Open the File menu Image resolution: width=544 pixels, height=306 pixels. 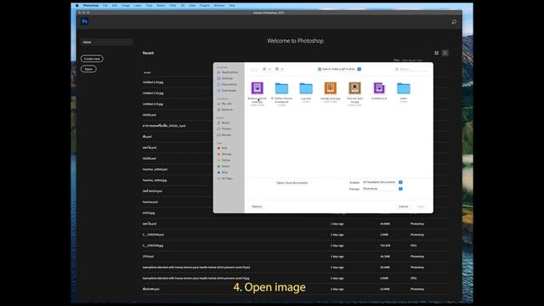pyautogui.click(x=105, y=6)
